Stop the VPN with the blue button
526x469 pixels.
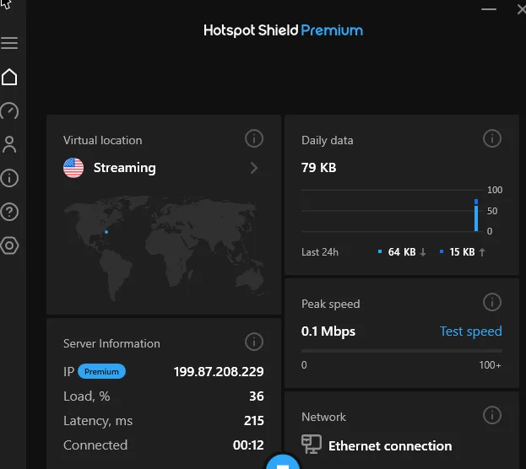283,462
